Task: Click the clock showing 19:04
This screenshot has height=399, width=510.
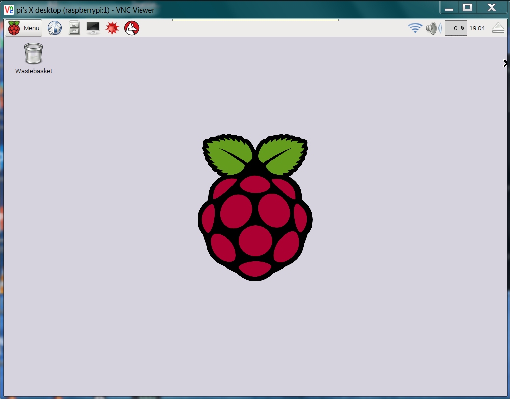Action: (x=477, y=28)
